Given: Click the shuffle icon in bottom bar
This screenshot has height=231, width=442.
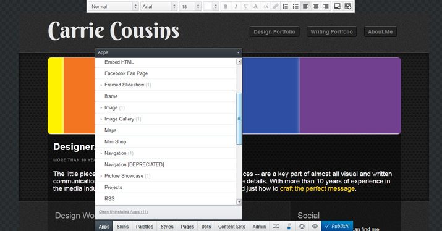Looking at the screenshot, I should (x=276, y=226).
